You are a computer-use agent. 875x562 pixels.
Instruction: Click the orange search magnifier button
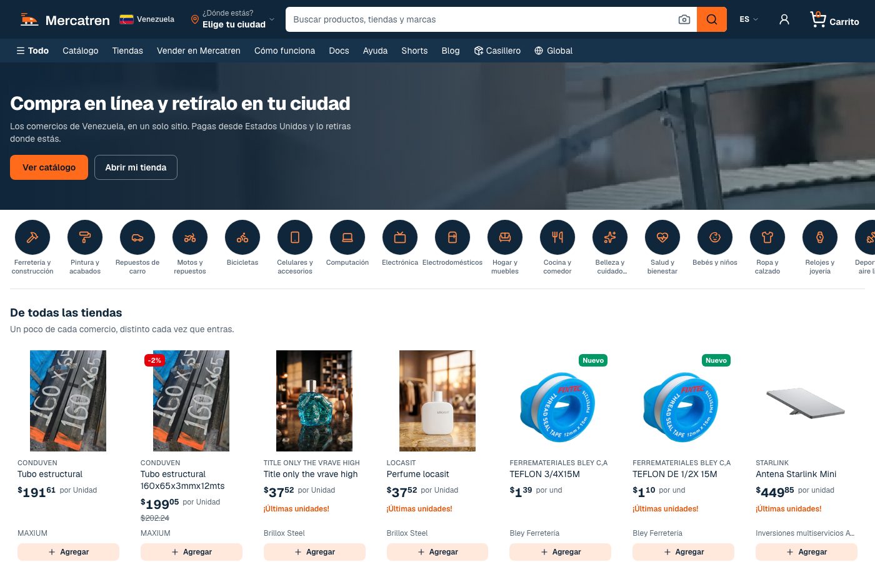[x=712, y=19]
